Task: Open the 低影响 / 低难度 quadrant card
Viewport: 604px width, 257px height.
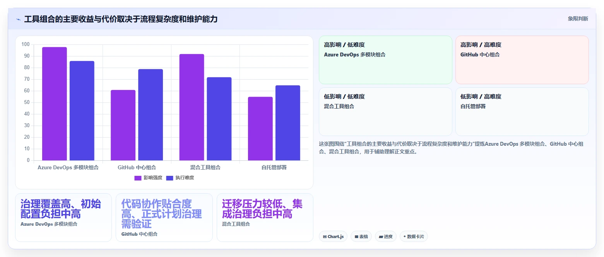Action: point(385,112)
